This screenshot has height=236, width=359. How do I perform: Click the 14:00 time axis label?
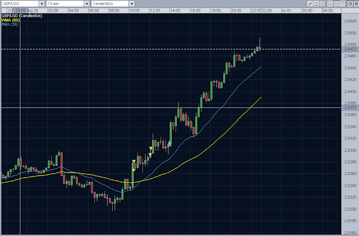pyautogui.click(x=175, y=11)
